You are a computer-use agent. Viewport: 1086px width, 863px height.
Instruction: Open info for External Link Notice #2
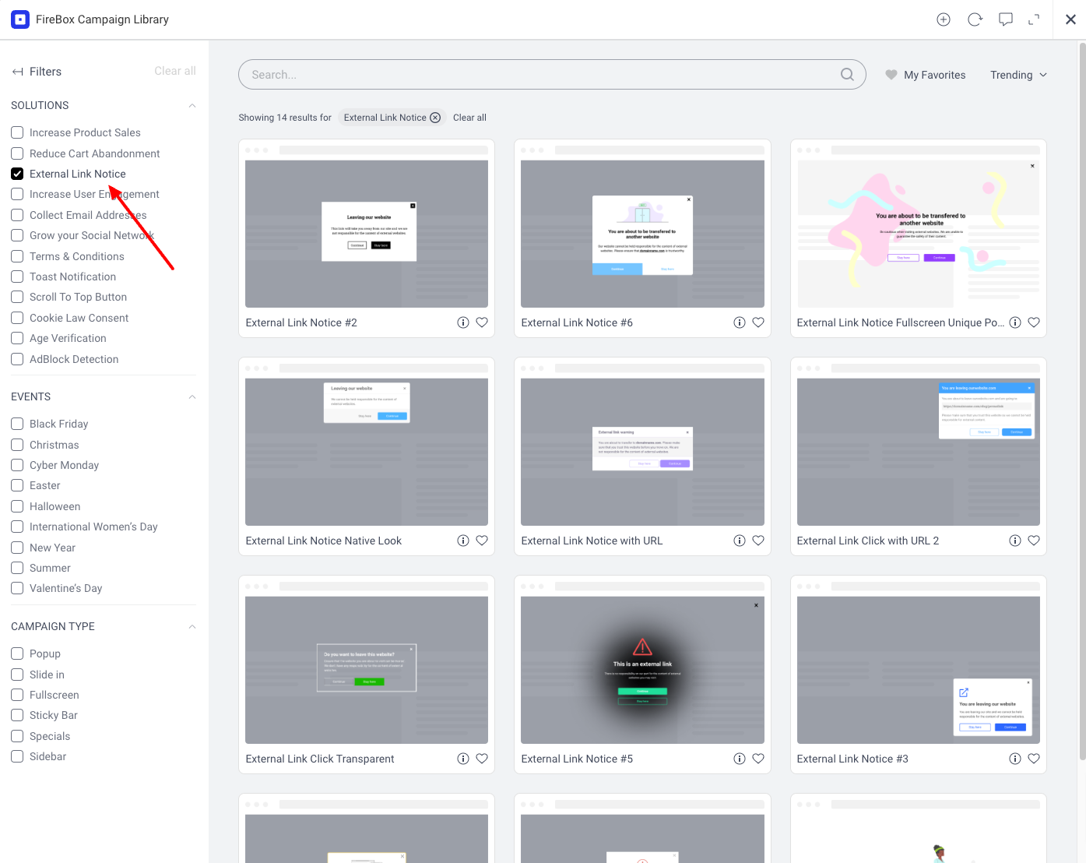(x=463, y=322)
